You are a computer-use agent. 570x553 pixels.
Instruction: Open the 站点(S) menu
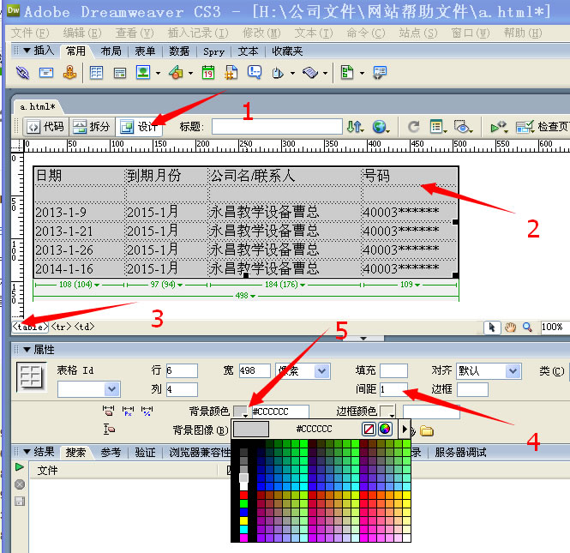[x=418, y=33]
